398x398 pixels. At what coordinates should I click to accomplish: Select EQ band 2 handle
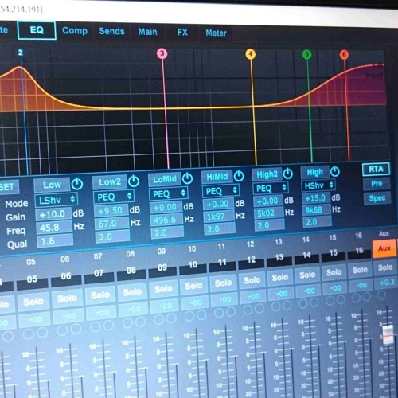coord(21,53)
